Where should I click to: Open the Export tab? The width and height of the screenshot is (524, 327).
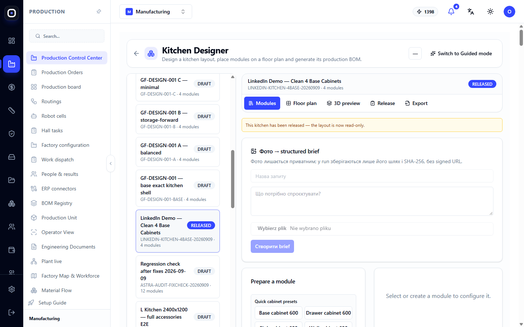point(416,103)
